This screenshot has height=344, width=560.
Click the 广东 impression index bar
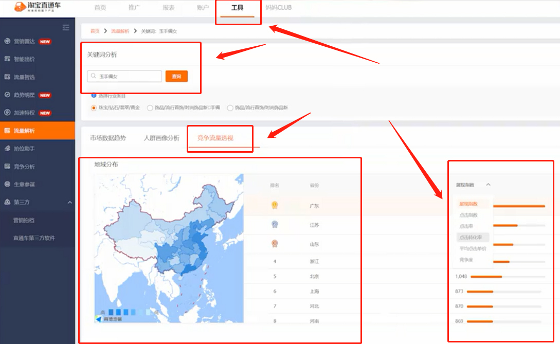518,206
